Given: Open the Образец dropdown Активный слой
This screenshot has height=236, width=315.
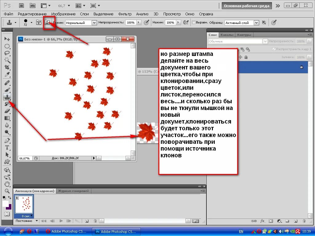Looking at the screenshot, I should tap(256, 23).
